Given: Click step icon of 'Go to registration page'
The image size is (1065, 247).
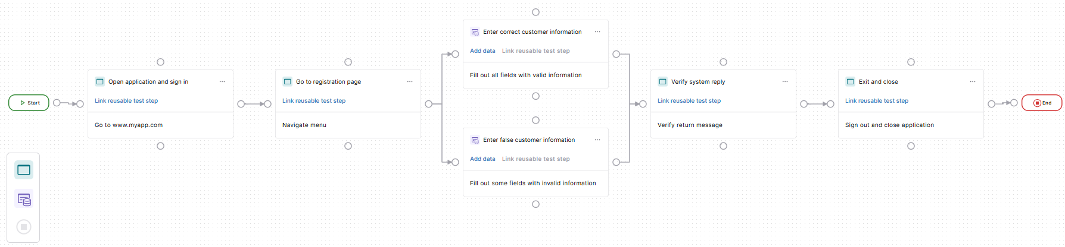Looking at the screenshot, I should [x=288, y=82].
